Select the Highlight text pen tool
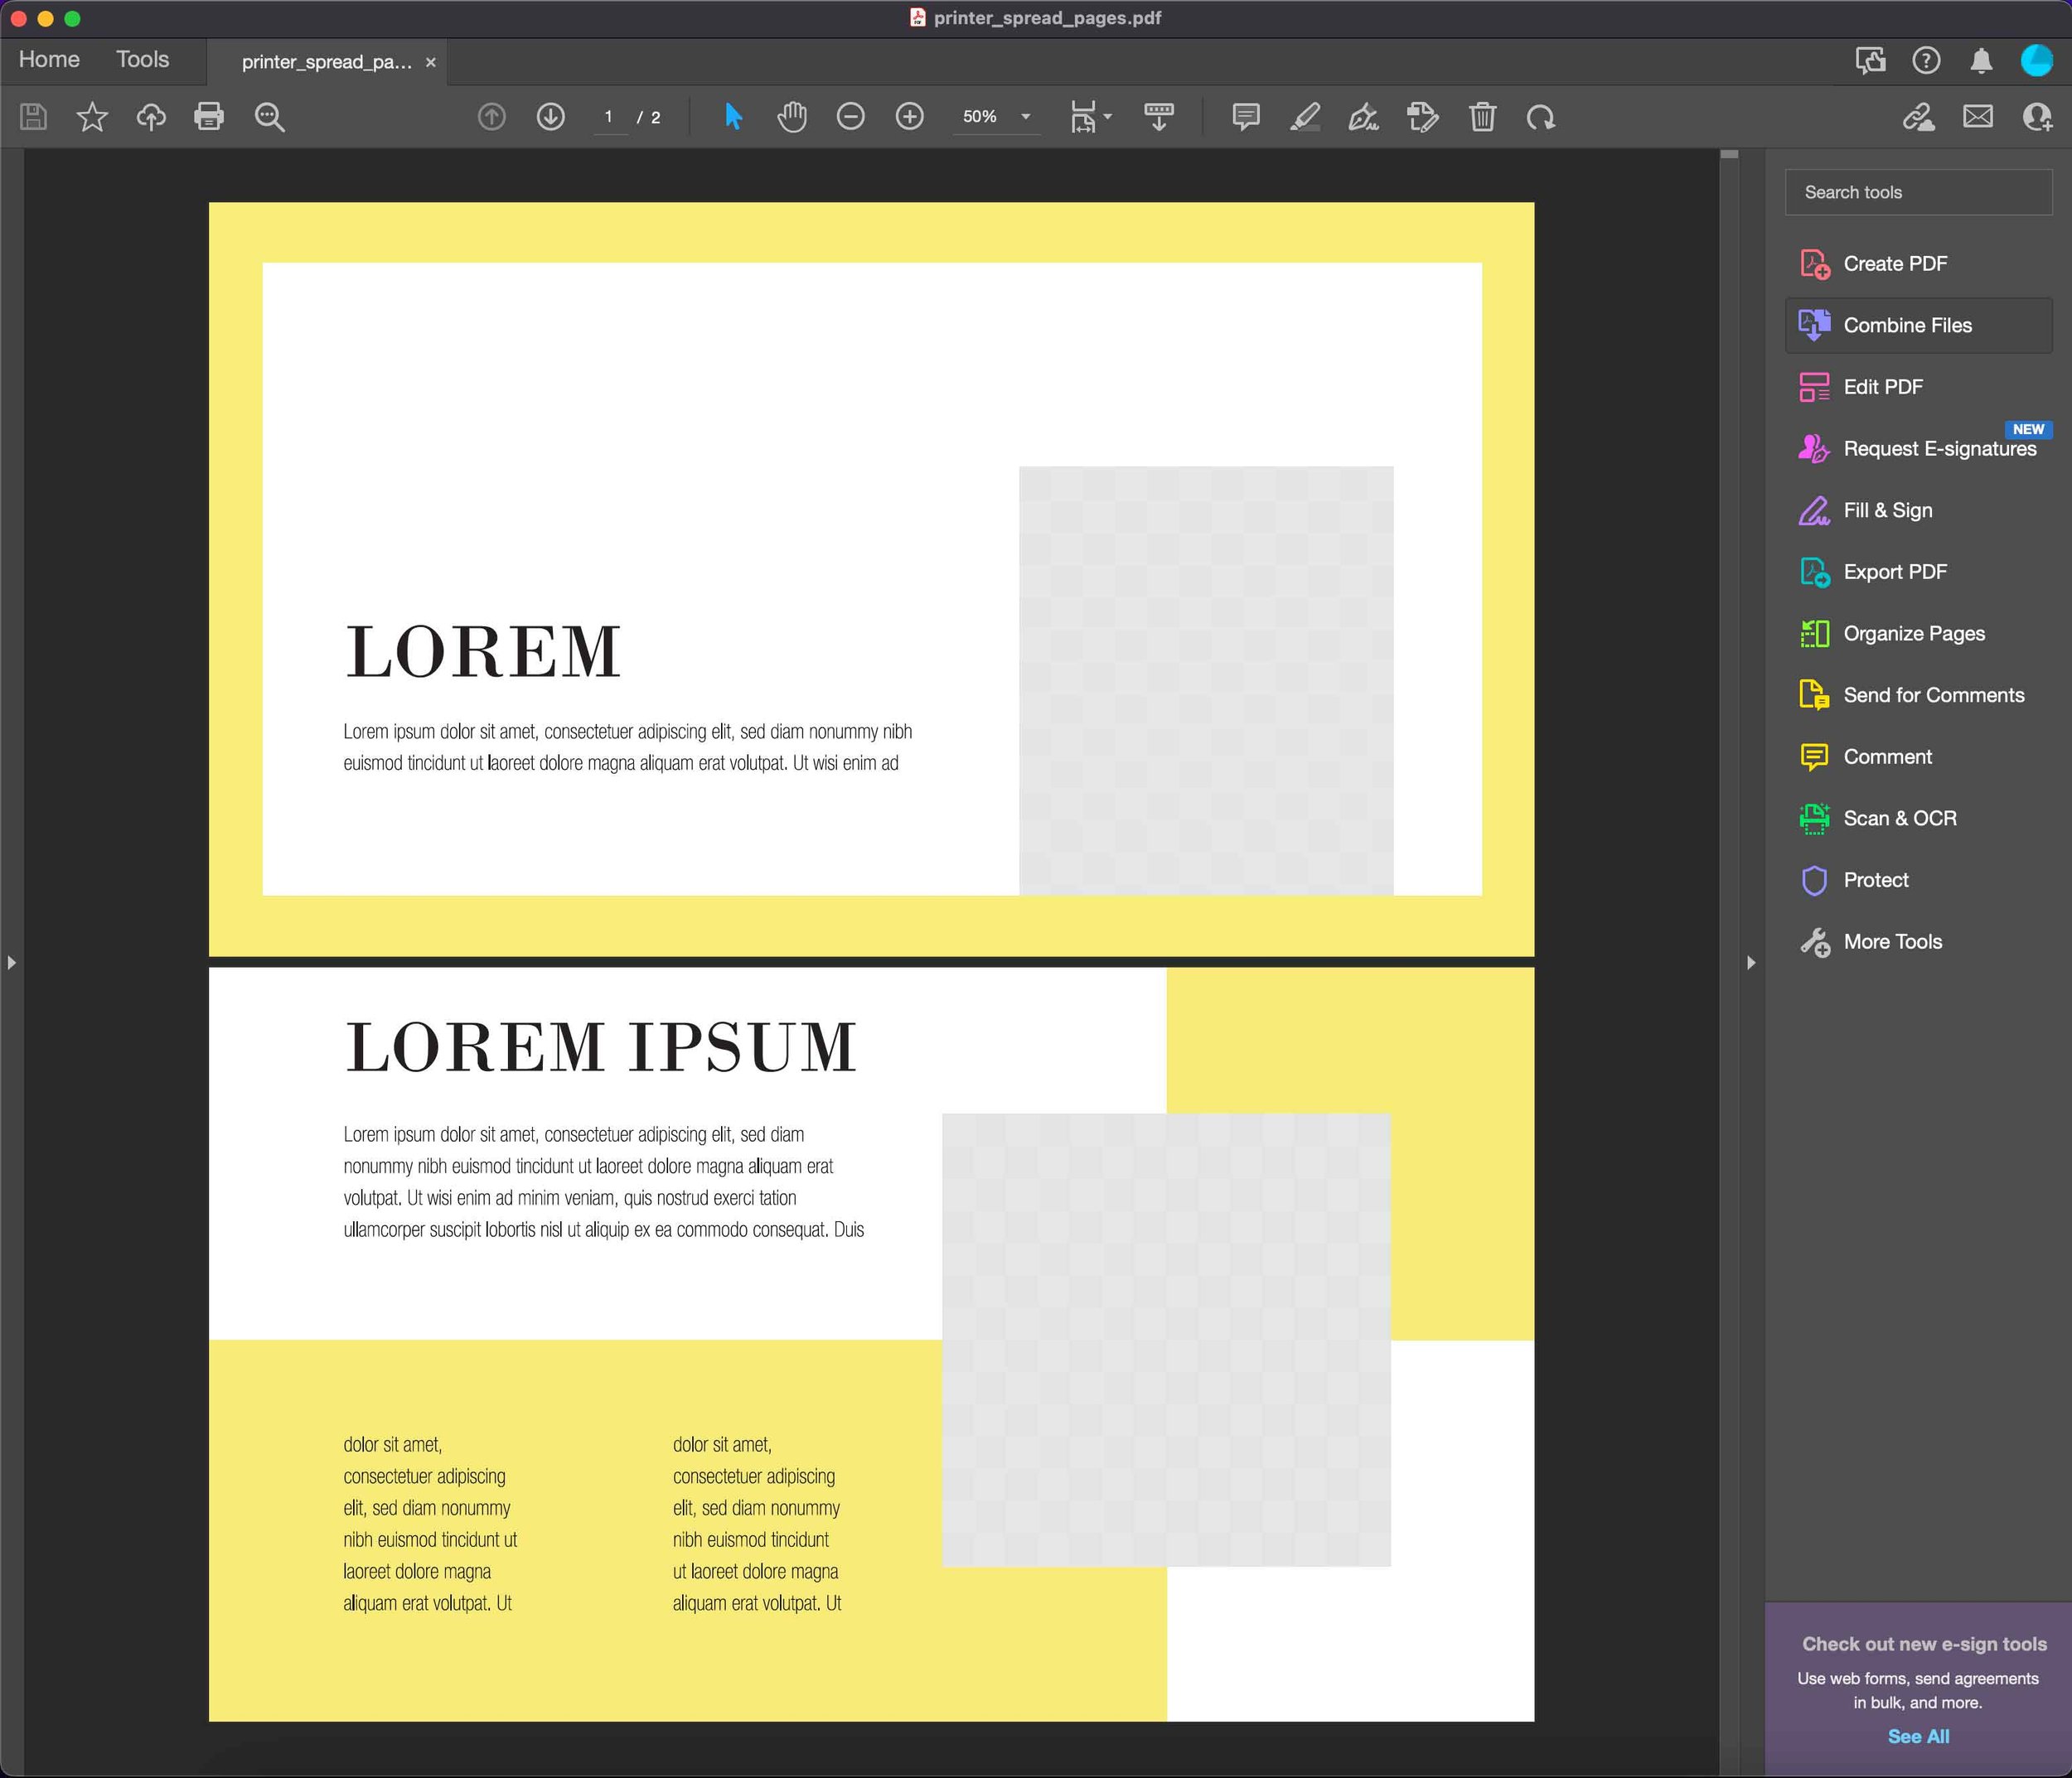 [1305, 117]
